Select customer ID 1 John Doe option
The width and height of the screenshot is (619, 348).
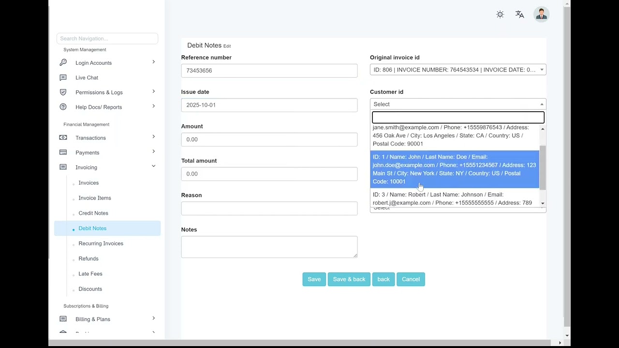point(455,169)
